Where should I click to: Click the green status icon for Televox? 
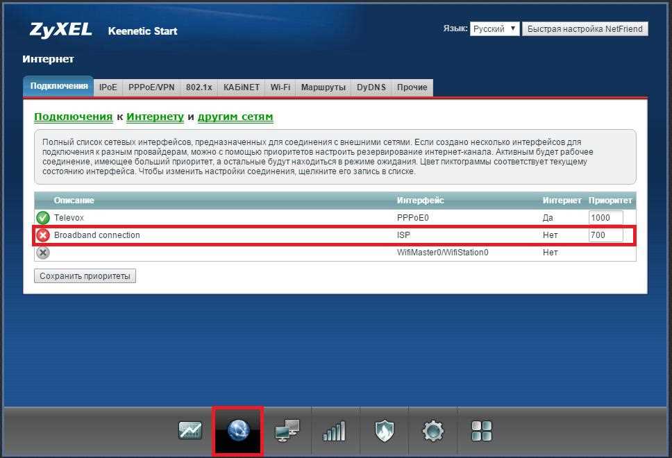coord(43,218)
